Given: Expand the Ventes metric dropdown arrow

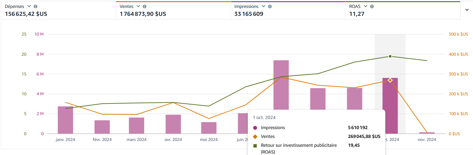Looking at the screenshot, I should coord(138,6).
